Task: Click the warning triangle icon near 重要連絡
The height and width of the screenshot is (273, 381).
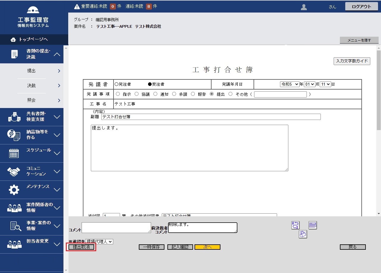Action: click(x=77, y=6)
